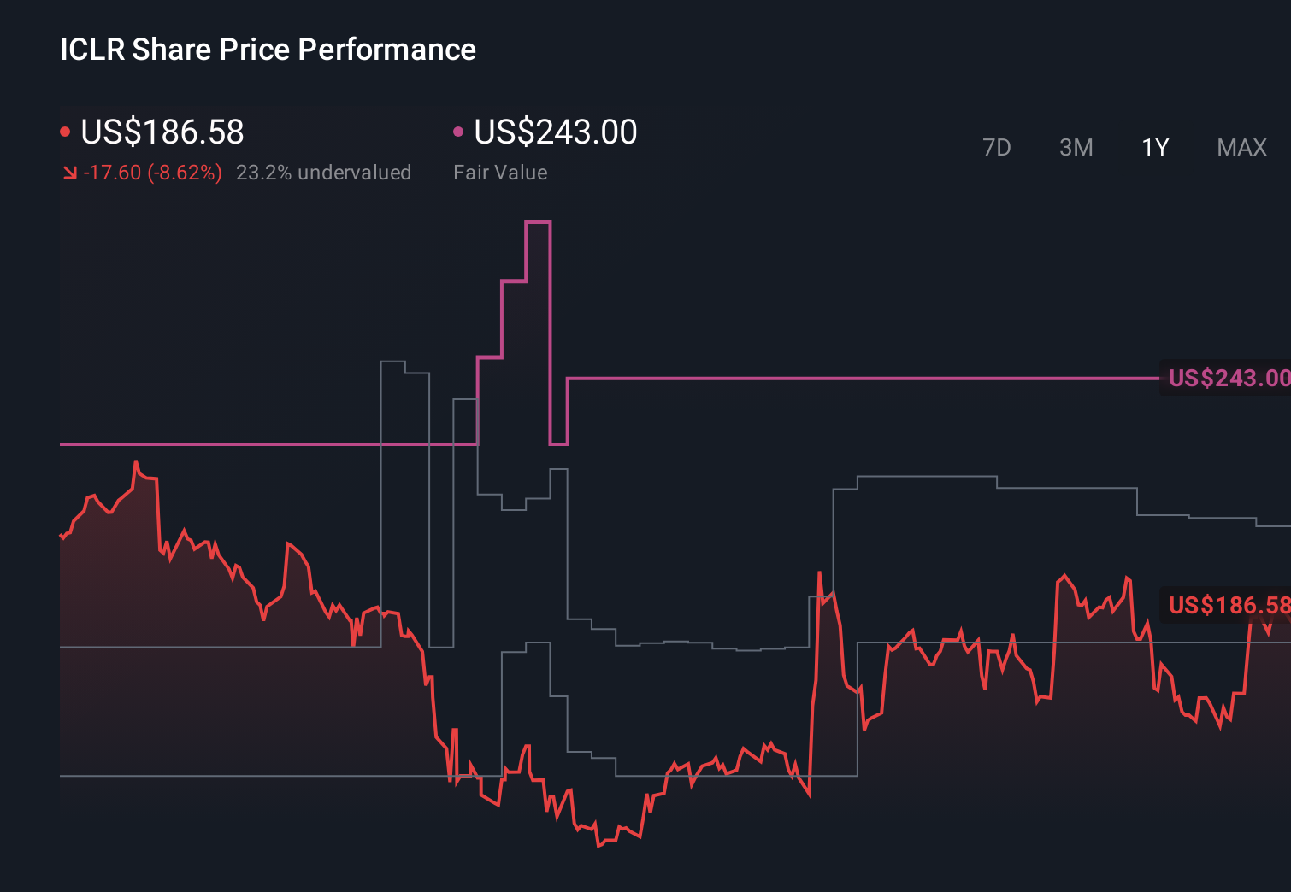This screenshot has height=892, width=1291.
Task: Click the US$243.00 label on chart's right edge
Action: (1229, 378)
